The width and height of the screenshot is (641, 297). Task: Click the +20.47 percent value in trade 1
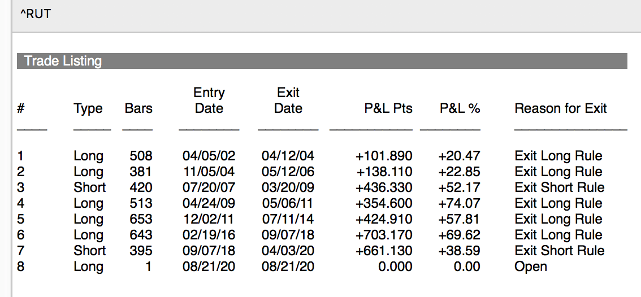[x=460, y=156]
